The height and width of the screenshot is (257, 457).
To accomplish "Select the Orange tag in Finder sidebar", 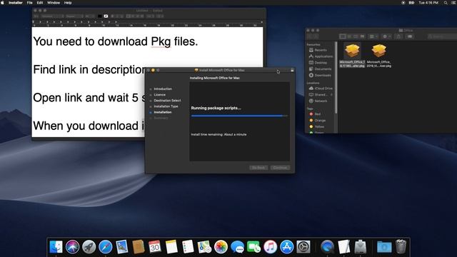I will click(x=321, y=121).
